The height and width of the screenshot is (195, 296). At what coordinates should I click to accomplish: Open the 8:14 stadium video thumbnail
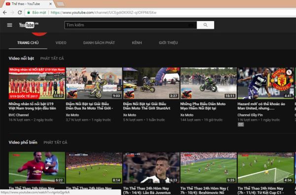pos(94,168)
